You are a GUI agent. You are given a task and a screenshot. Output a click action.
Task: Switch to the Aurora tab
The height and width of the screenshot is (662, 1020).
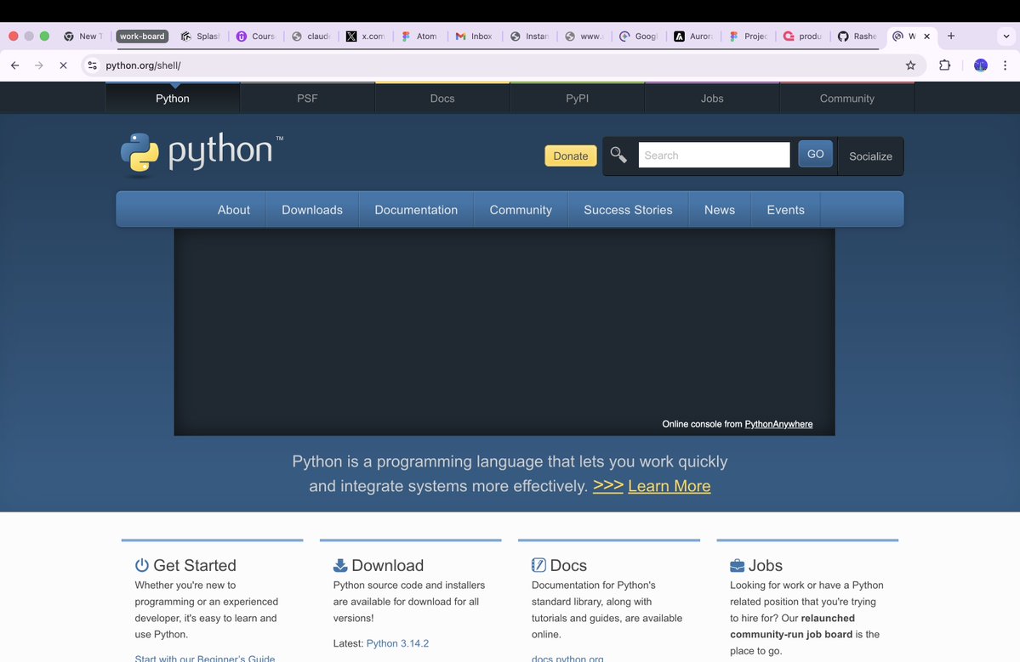[x=693, y=37]
